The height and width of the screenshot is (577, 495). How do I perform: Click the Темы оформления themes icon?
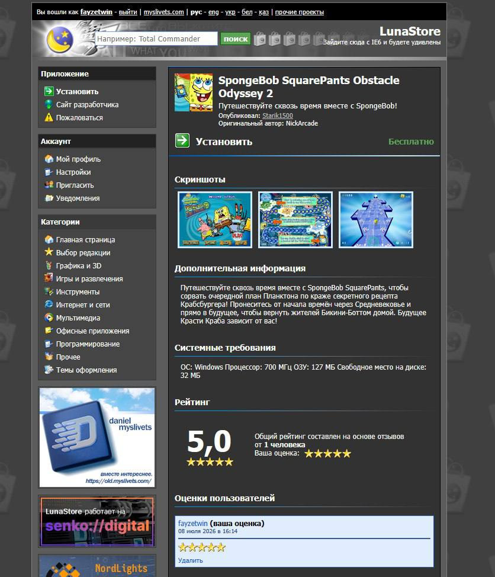coord(49,370)
